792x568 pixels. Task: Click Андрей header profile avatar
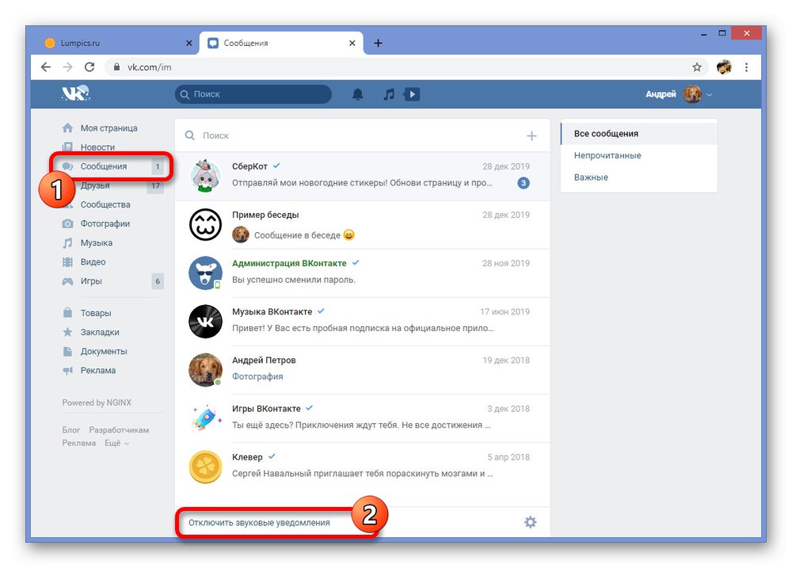tap(692, 94)
